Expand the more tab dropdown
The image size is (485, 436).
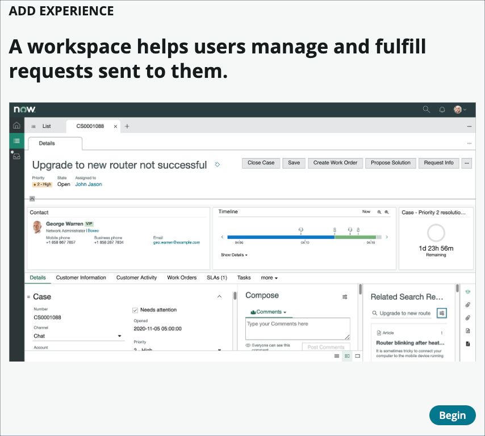click(269, 277)
